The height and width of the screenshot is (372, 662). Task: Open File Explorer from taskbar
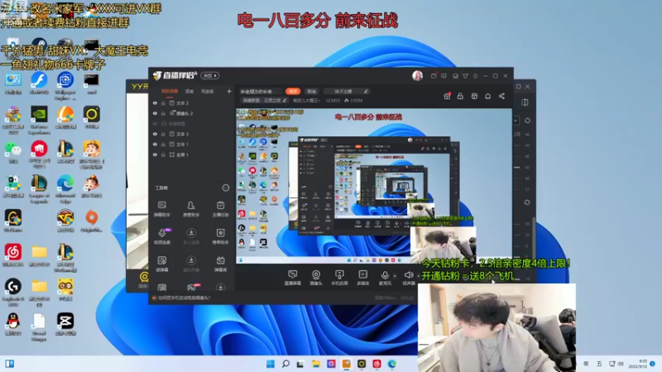pyautogui.click(x=316, y=364)
